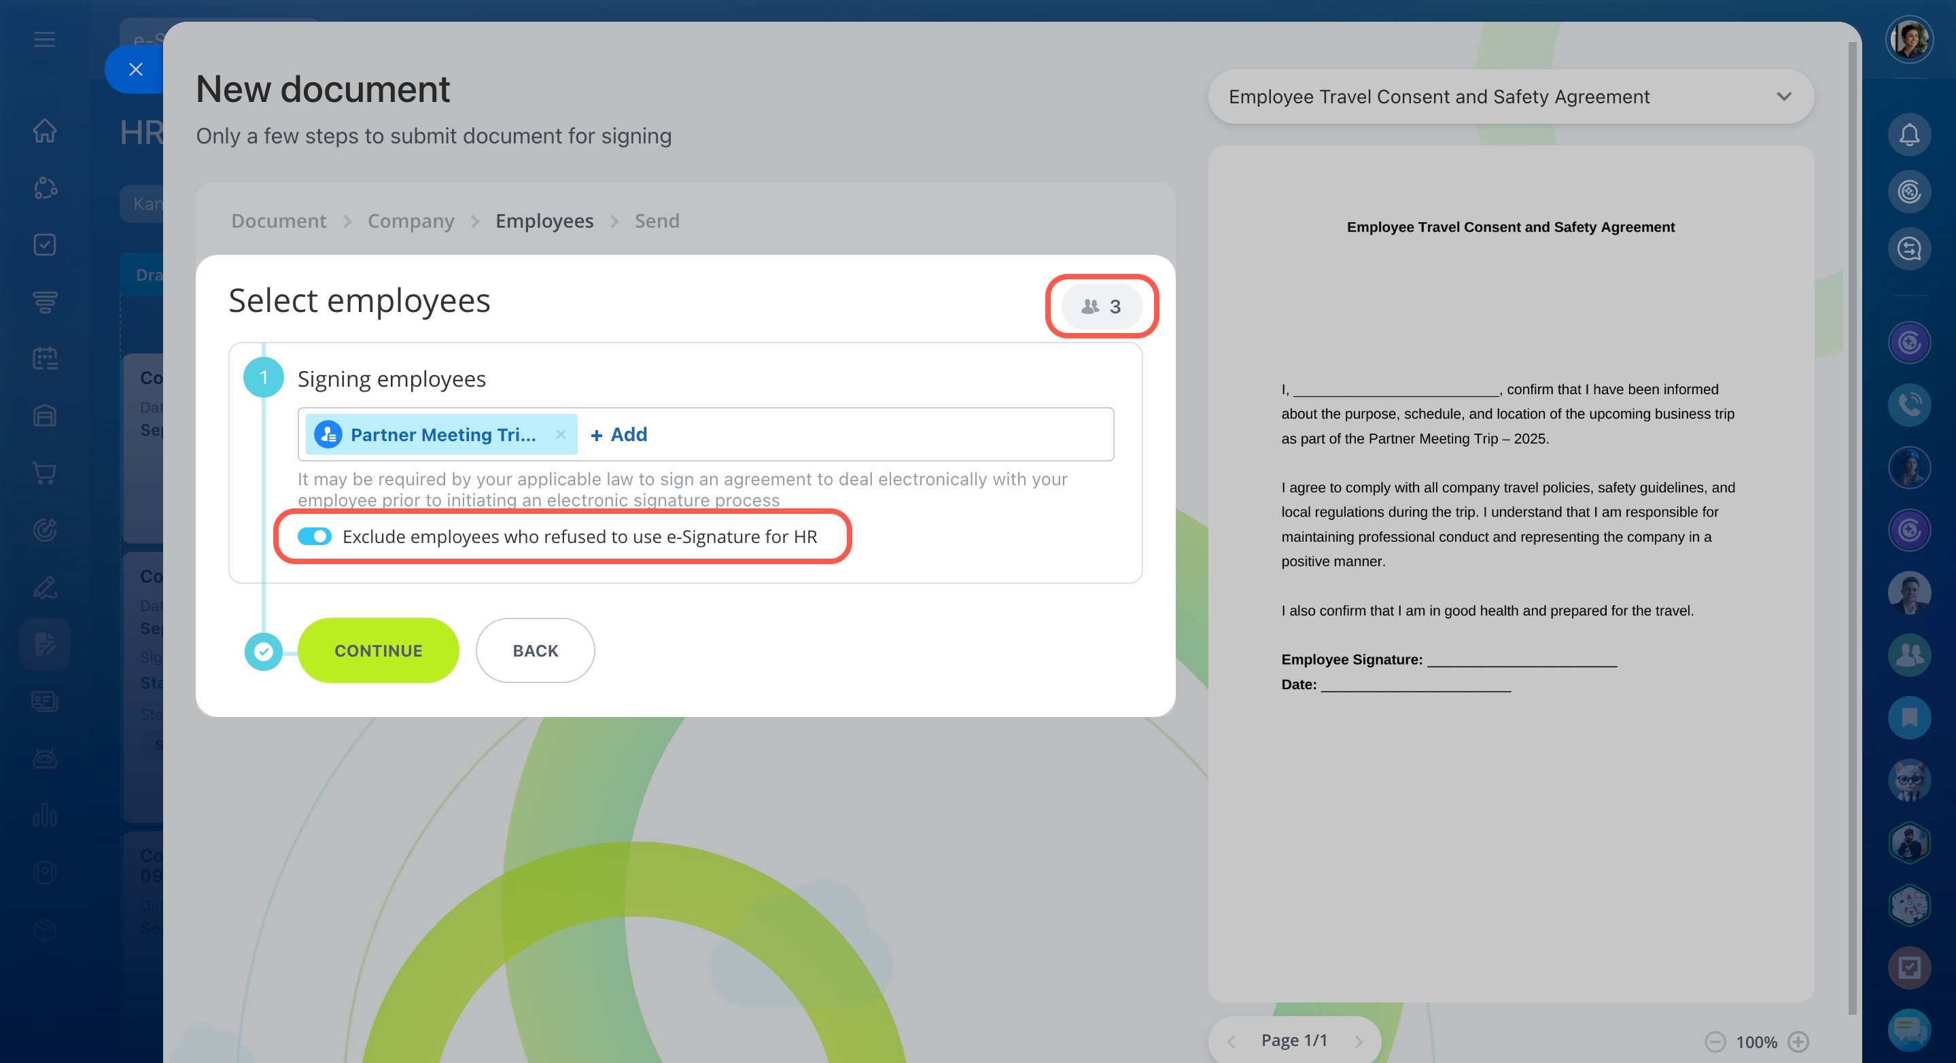Remove the Partner Meeting Trip tag

tap(561, 434)
